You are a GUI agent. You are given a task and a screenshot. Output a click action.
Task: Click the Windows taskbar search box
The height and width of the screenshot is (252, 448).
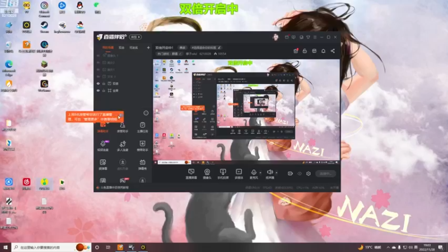[x=52, y=247]
